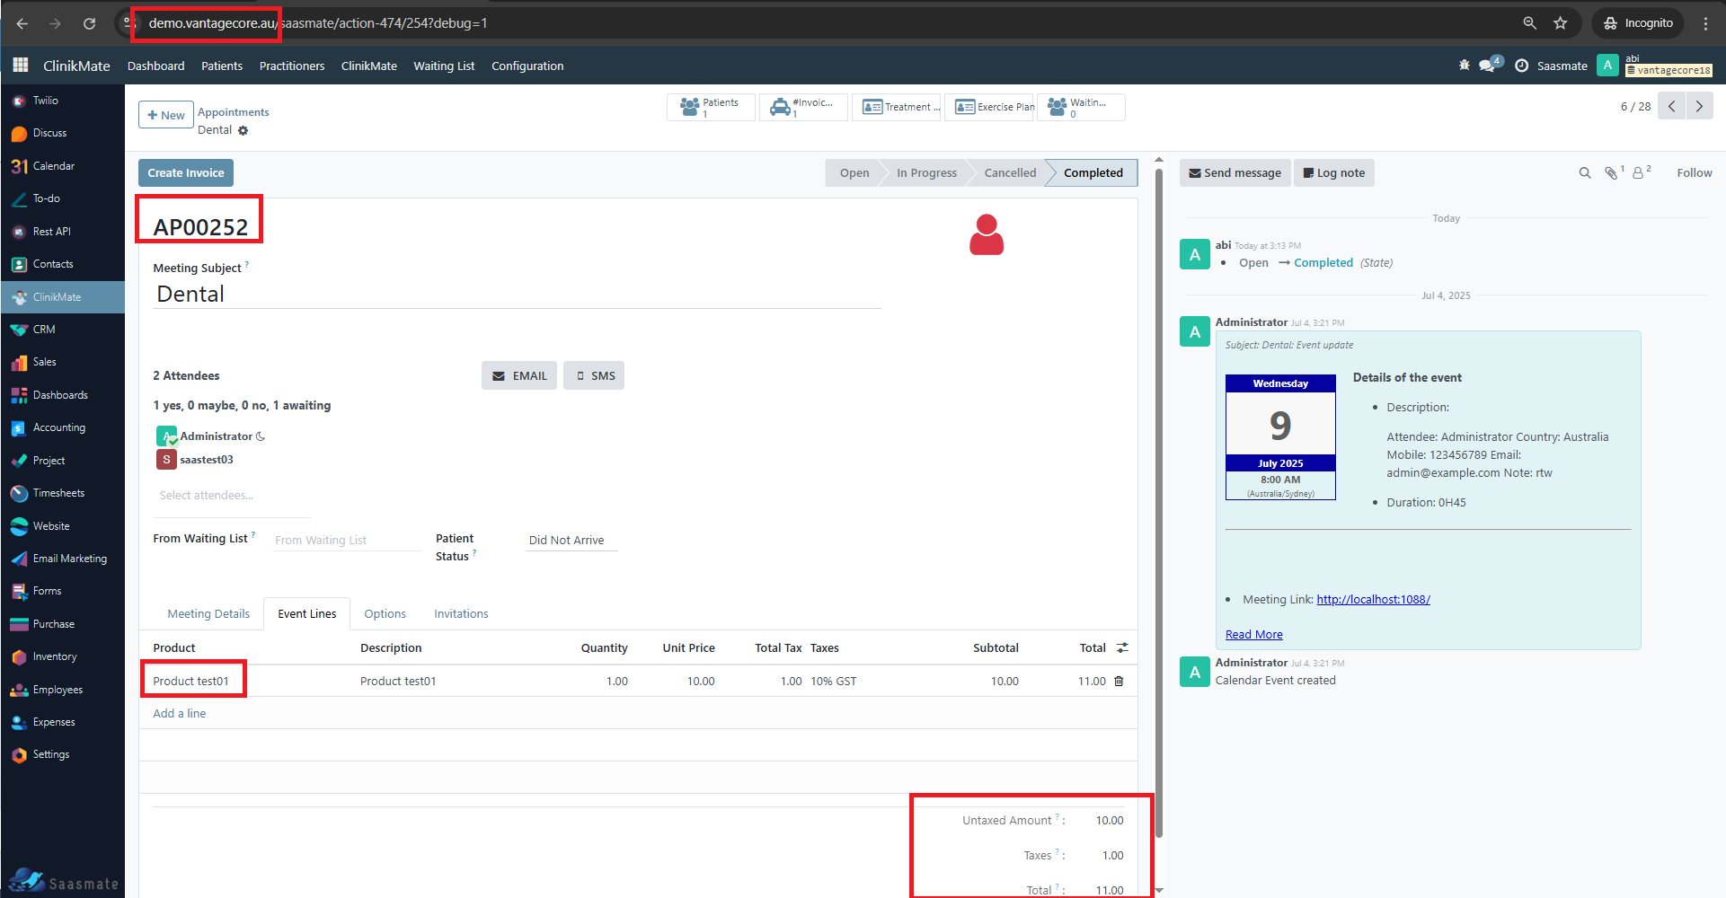Screen dimensions: 1726x898
Task: Set status to Cancelled
Action: pyautogui.click(x=1009, y=173)
